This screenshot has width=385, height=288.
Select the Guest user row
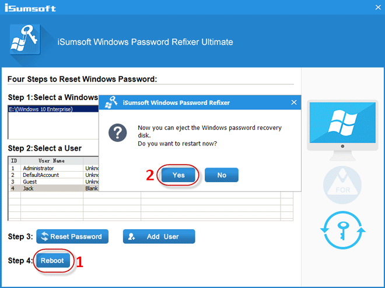[54, 182]
